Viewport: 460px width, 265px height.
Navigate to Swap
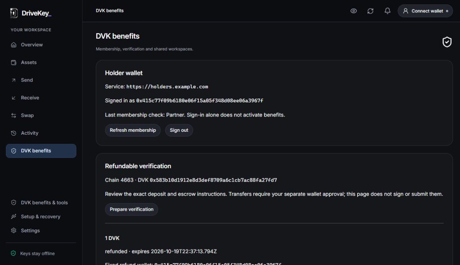pos(41,115)
